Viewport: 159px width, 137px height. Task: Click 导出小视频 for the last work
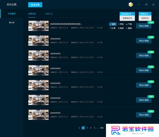144,115
